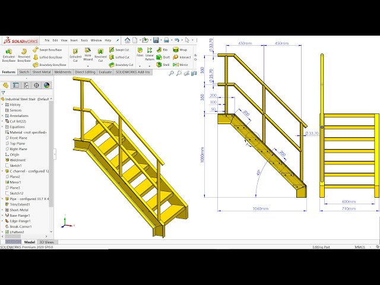Click the Mirror tool
Image resolution: width=380 pixels, height=285 pixels.
[x=180, y=65]
